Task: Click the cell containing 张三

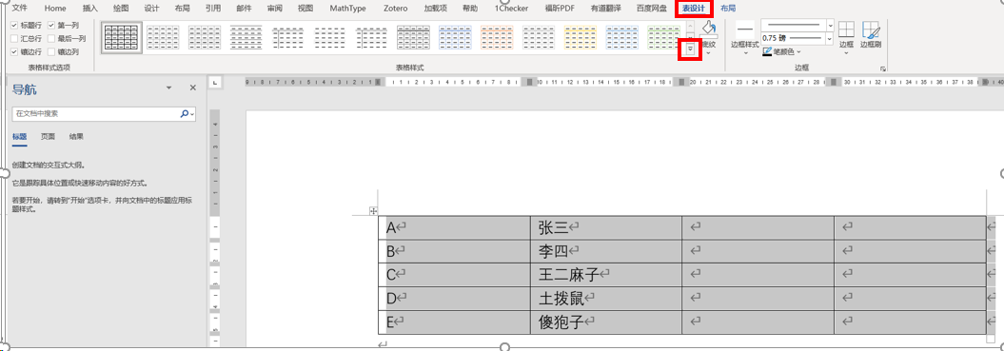Action: 606,227
